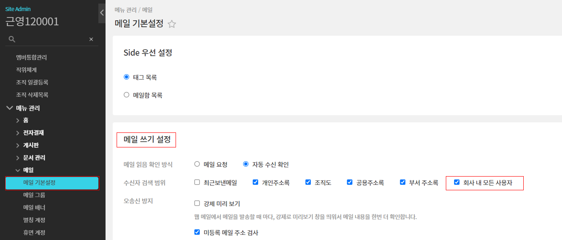Viewport: 562px width, 240px height.
Task: Expand the 게시판 submenu
Action: [18, 145]
